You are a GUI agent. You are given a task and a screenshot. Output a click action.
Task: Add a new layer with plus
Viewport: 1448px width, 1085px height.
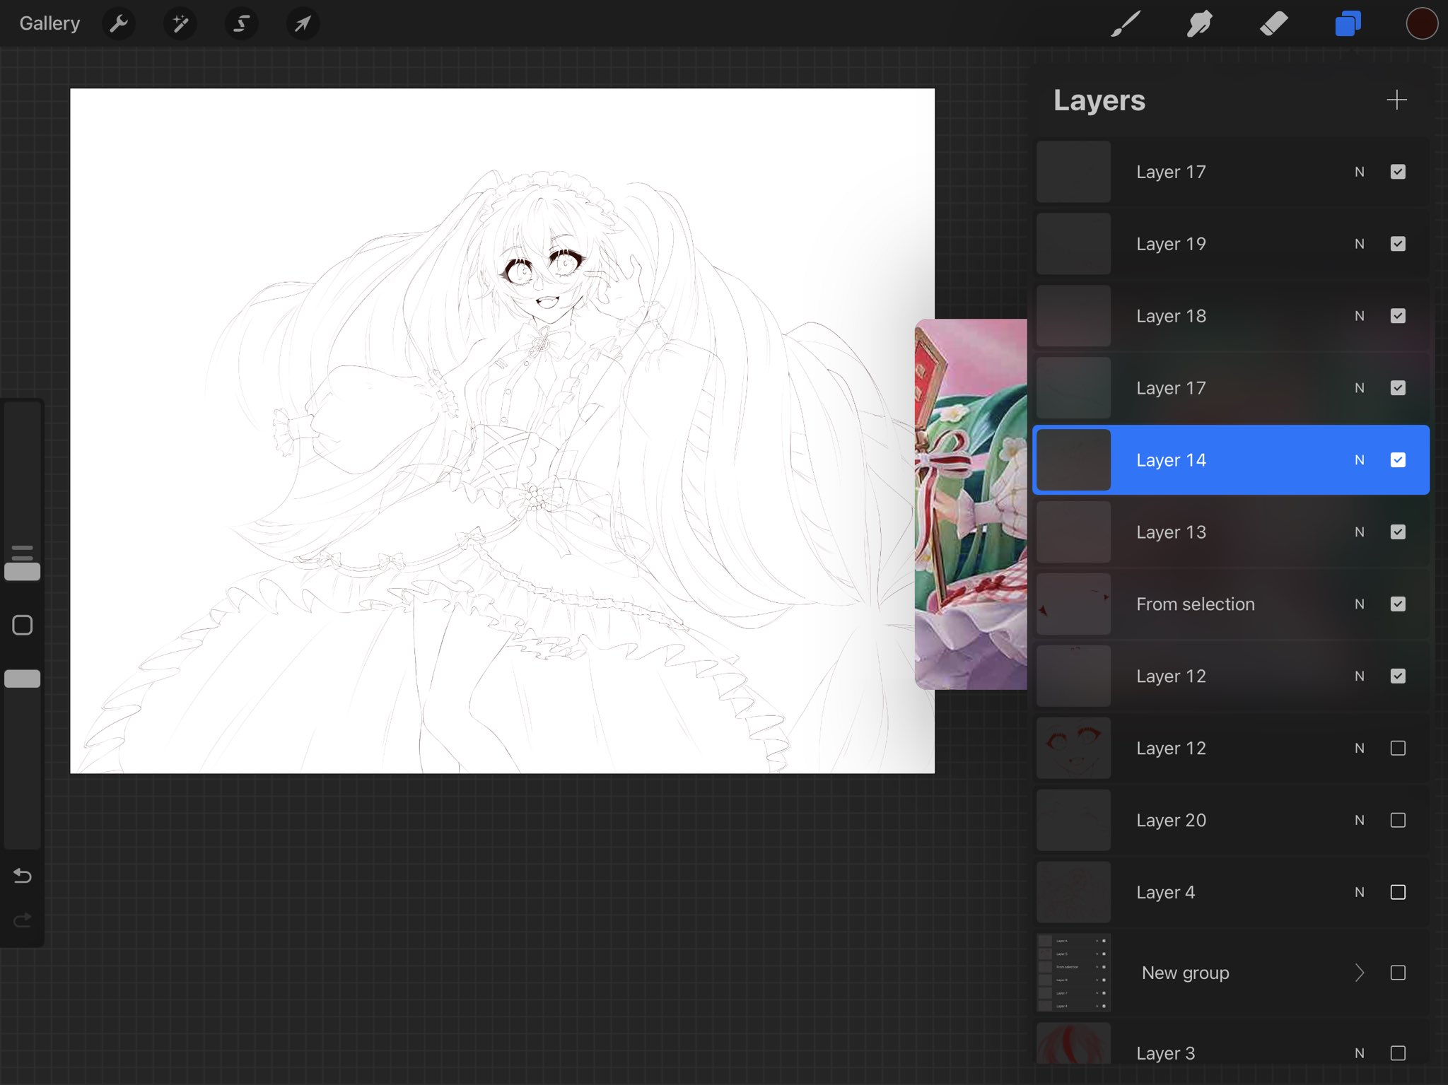point(1396,100)
